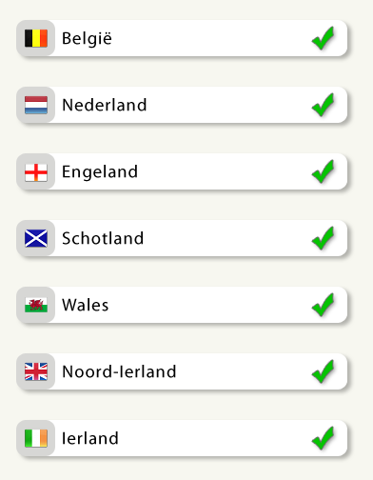The height and width of the screenshot is (480, 373).
Task: Select the Wales text label
Action: point(86,305)
